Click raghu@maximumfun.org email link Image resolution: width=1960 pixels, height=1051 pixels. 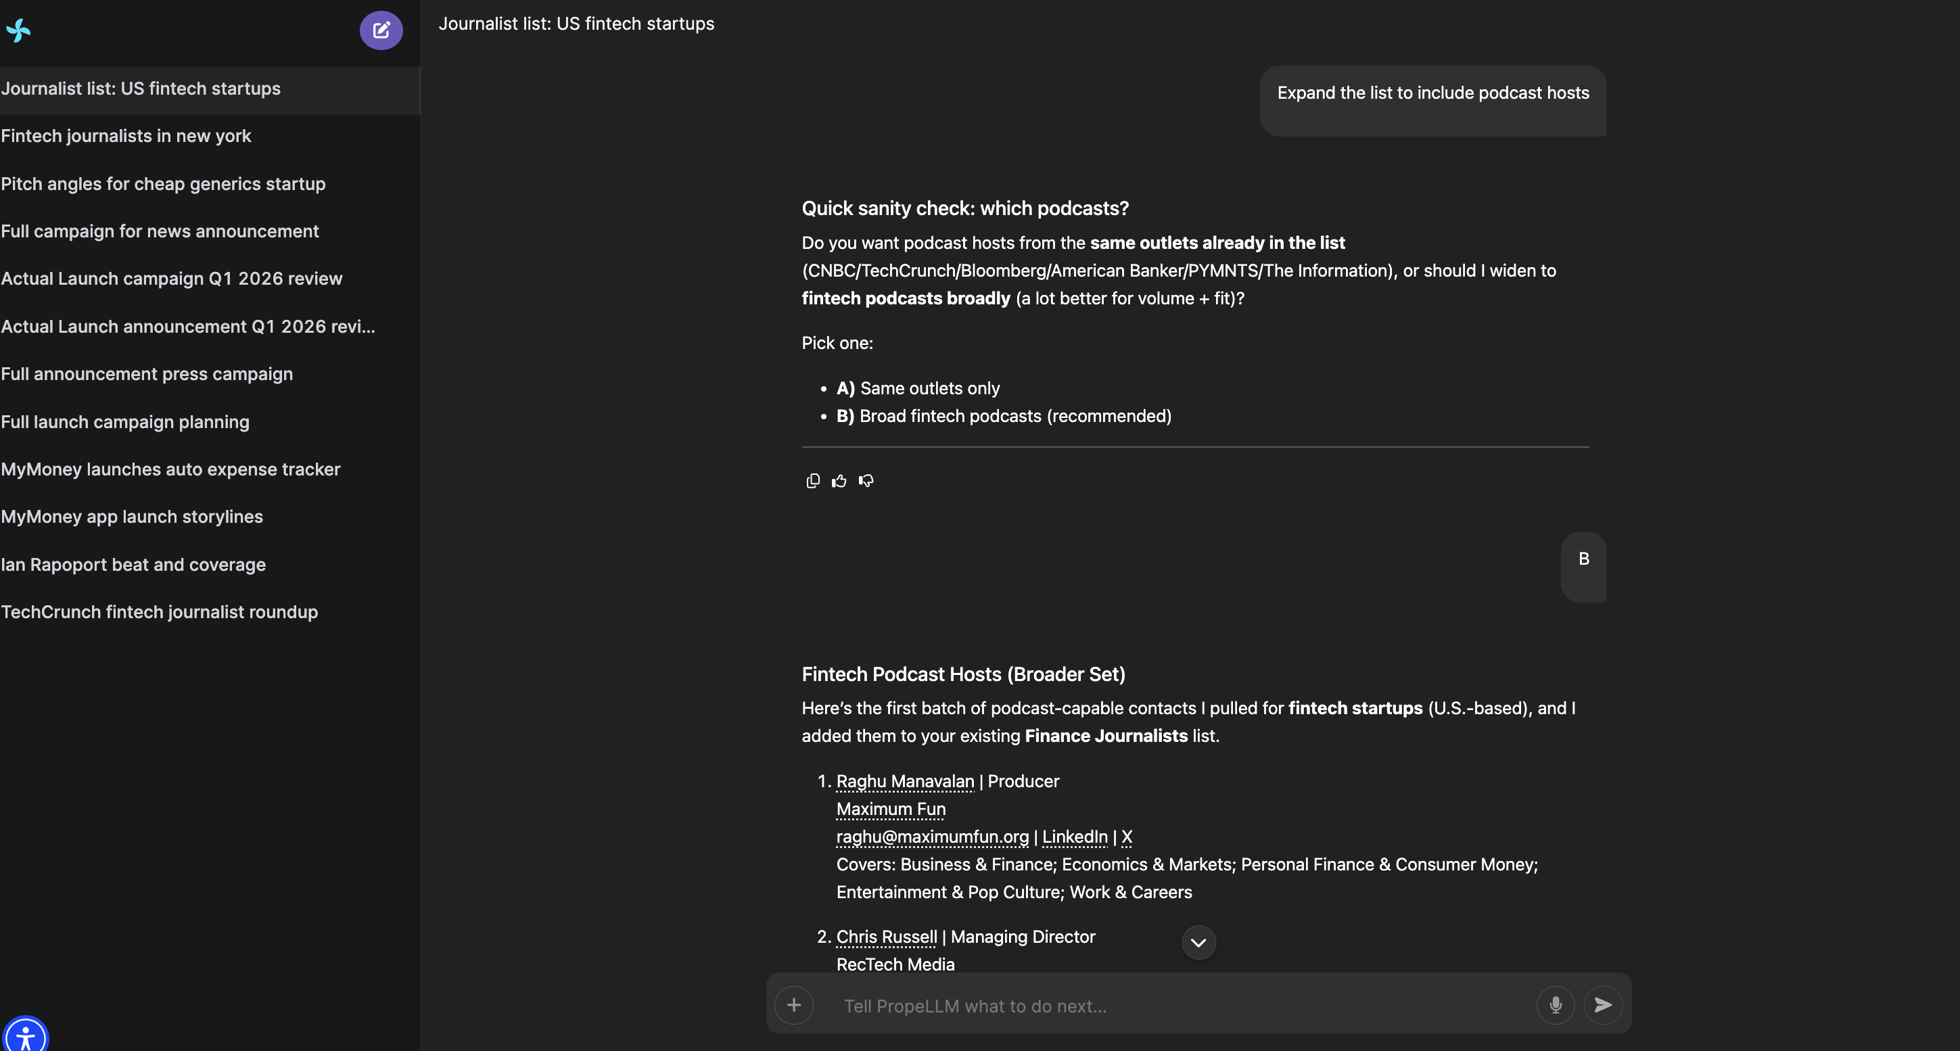point(932,837)
